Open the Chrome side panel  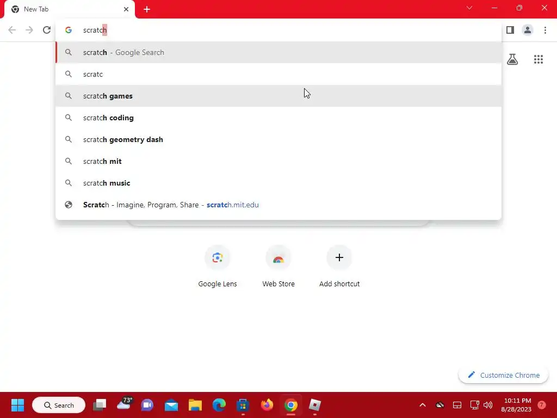pos(510,30)
